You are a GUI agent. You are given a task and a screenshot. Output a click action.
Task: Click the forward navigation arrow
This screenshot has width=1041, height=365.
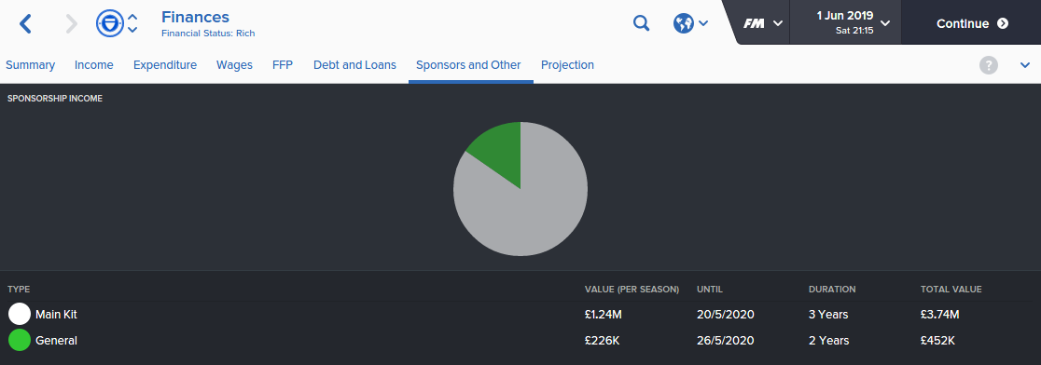(71, 24)
